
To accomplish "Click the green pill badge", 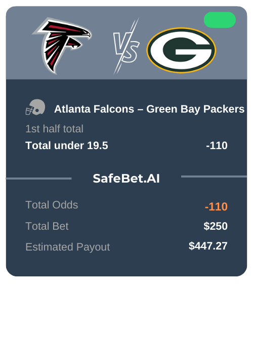I will (220, 20).
